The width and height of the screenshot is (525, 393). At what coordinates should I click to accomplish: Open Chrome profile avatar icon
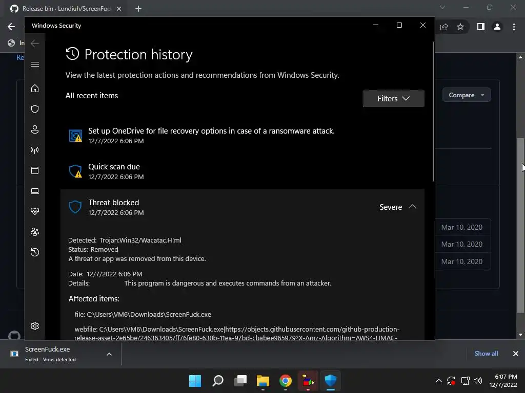click(497, 27)
